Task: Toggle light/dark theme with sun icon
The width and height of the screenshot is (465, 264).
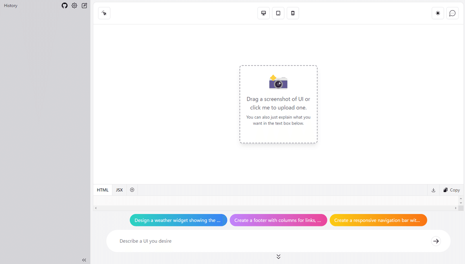Action: tap(437, 13)
